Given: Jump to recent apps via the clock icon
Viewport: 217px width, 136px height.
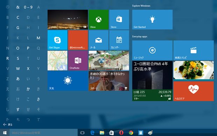Looking at the screenshot, I should (x=8, y=7).
